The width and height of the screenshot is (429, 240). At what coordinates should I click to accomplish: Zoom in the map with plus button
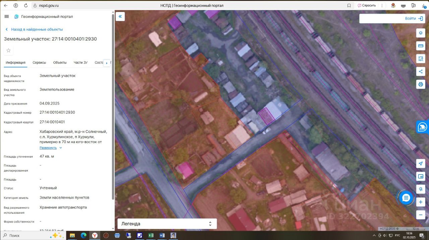[421, 202]
